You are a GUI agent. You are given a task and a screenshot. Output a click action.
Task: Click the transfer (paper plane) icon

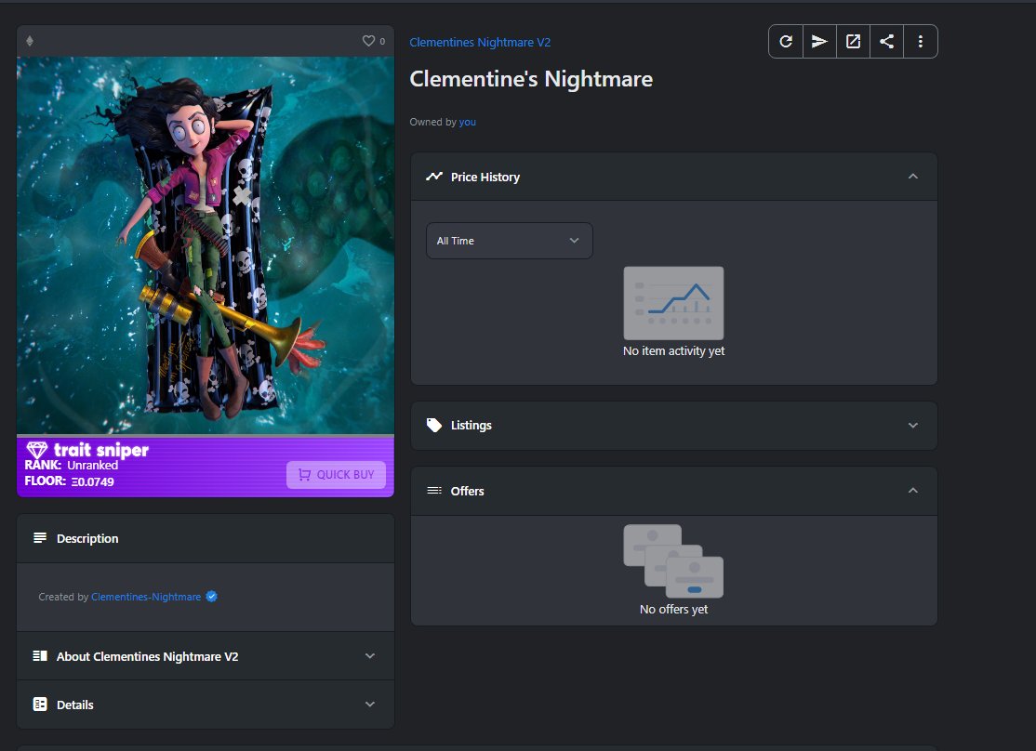coord(819,42)
